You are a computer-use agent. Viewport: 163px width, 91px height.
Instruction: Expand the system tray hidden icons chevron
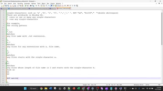coord(130,88)
